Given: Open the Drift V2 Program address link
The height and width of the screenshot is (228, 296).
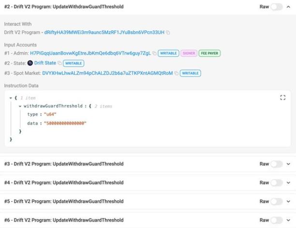Looking at the screenshot, I should coord(104,32).
